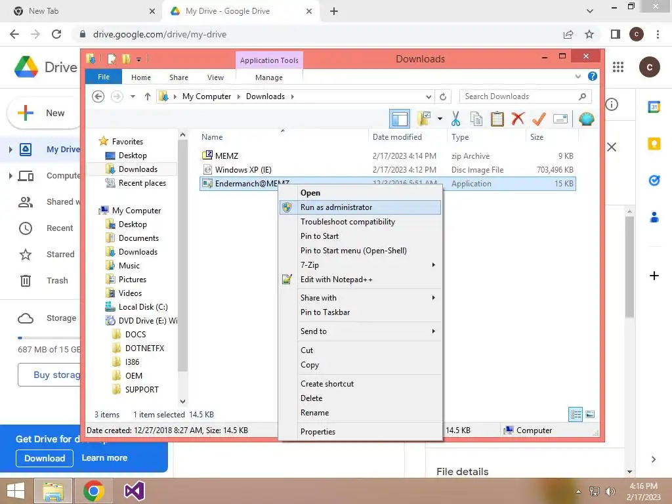The height and width of the screenshot is (504, 672).
Task: Open Visual Studio from the taskbar
Action: (x=134, y=491)
